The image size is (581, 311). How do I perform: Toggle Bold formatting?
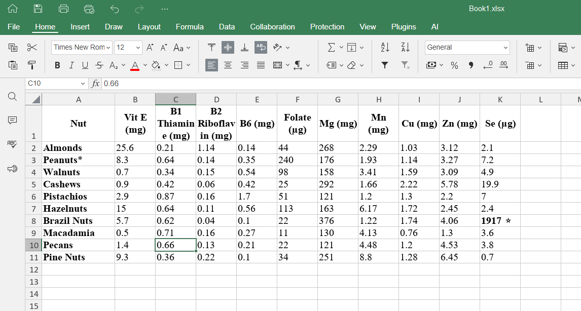57,65
